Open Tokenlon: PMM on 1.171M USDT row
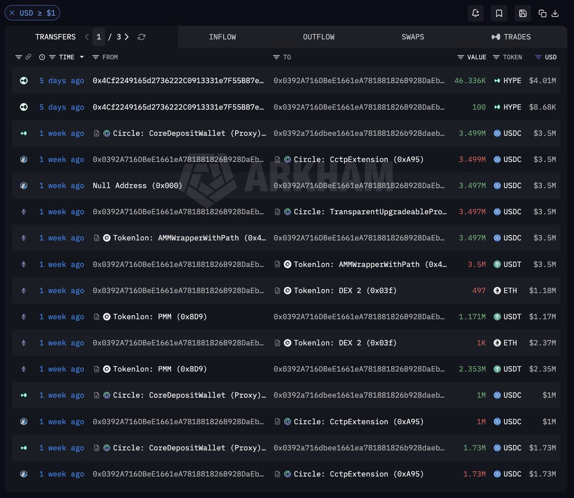The image size is (574, 498). pyautogui.click(x=160, y=316)
